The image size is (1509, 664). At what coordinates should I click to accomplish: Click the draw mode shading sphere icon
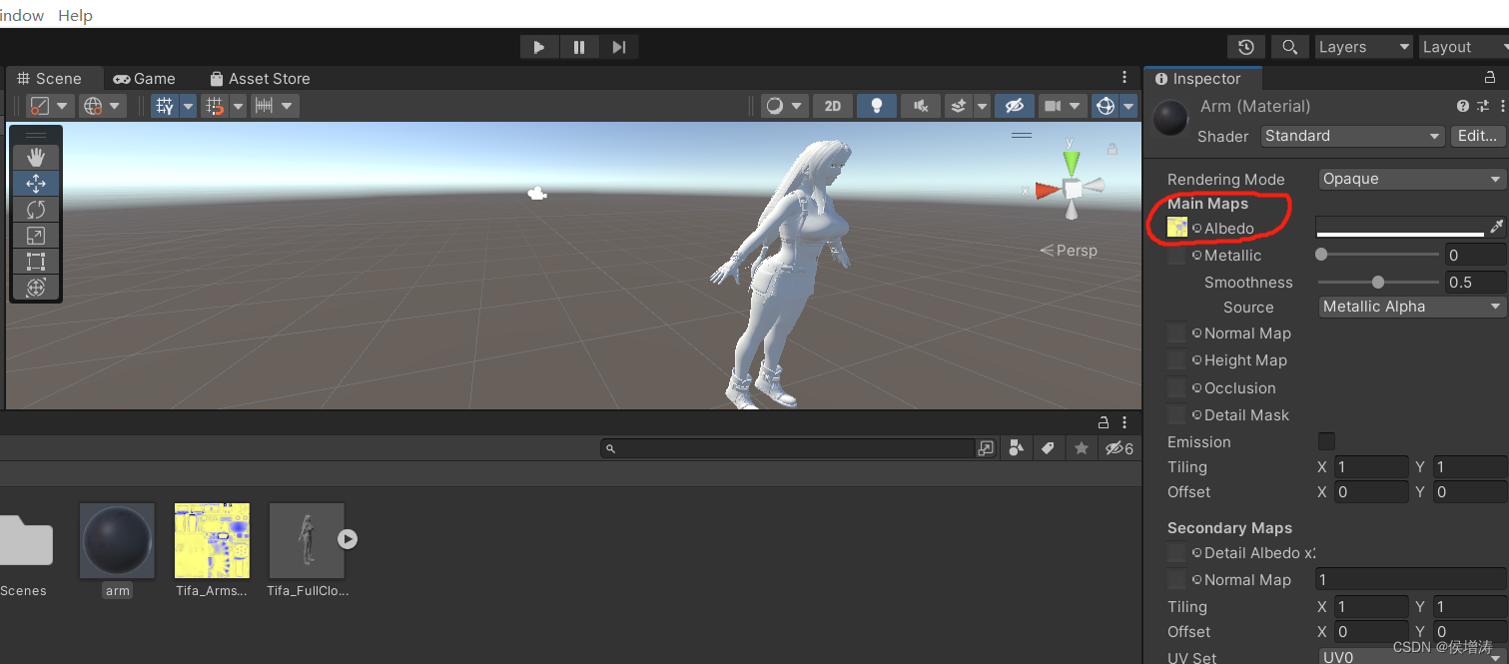(775, 106)
